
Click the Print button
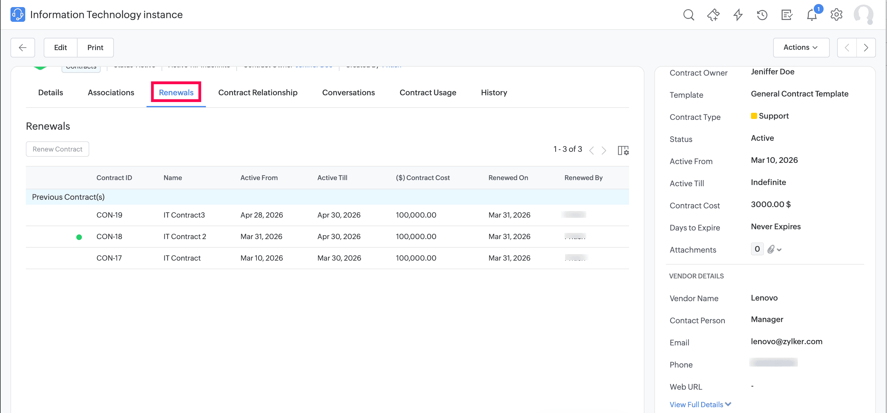click(95, 47)
